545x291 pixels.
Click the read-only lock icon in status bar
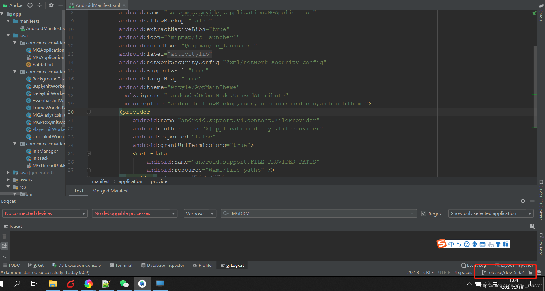(530, 272)
